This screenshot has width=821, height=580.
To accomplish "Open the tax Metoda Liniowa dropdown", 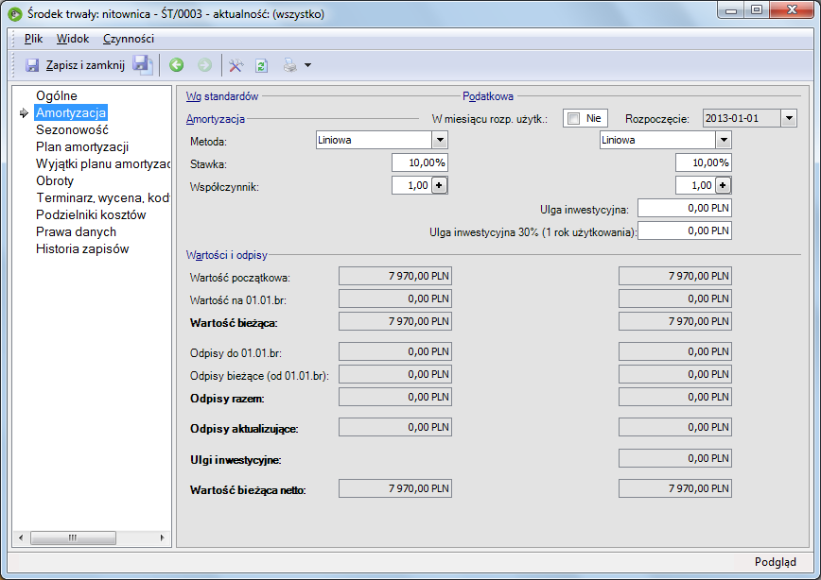I will (724, 140).
